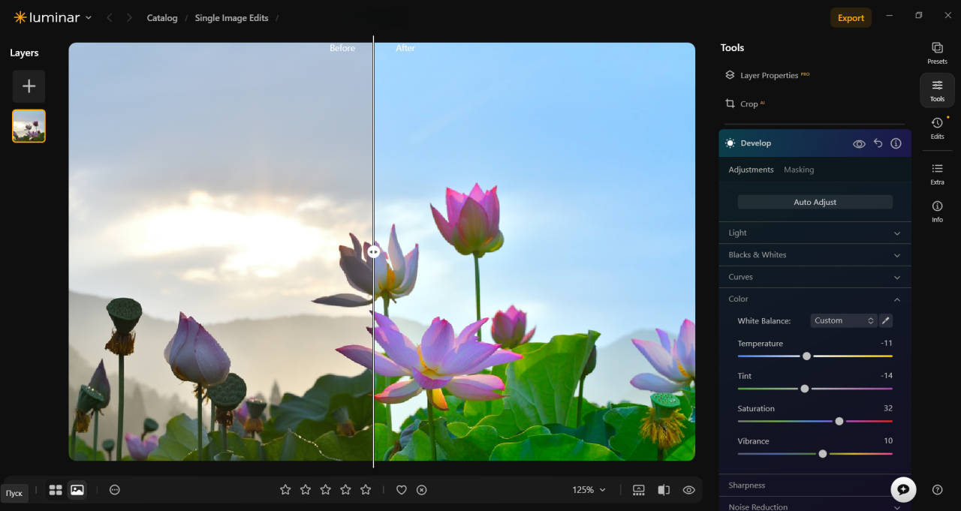The height and width of the screenshot is (511, 961).
Task: Rate photo one star
Action: click(285, 490)
